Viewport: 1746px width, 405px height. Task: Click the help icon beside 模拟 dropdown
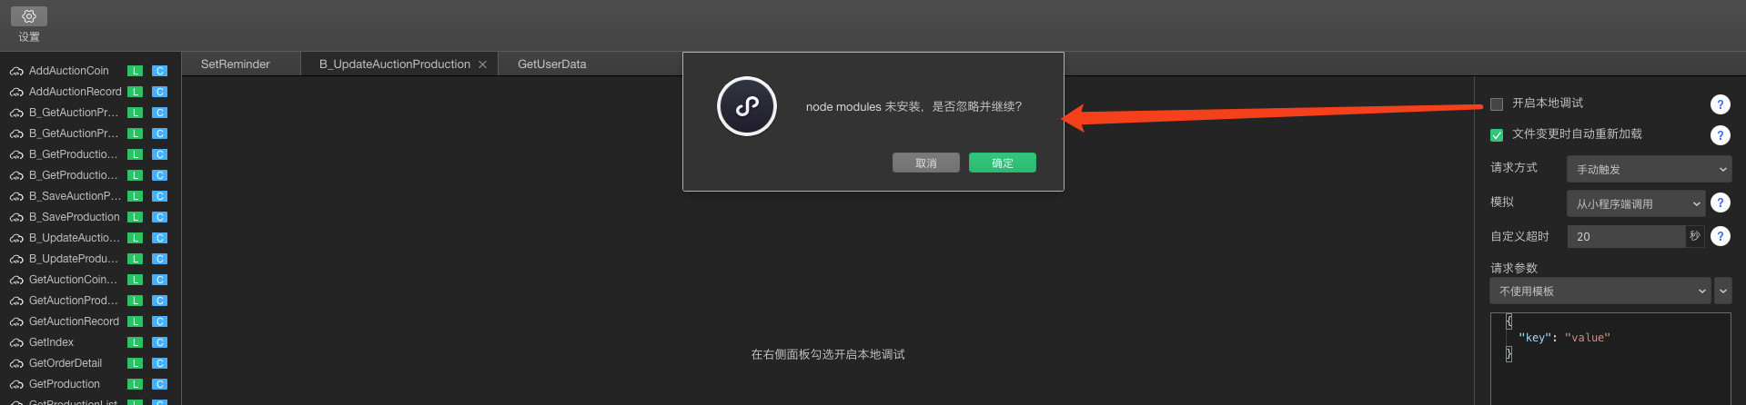1720,202
